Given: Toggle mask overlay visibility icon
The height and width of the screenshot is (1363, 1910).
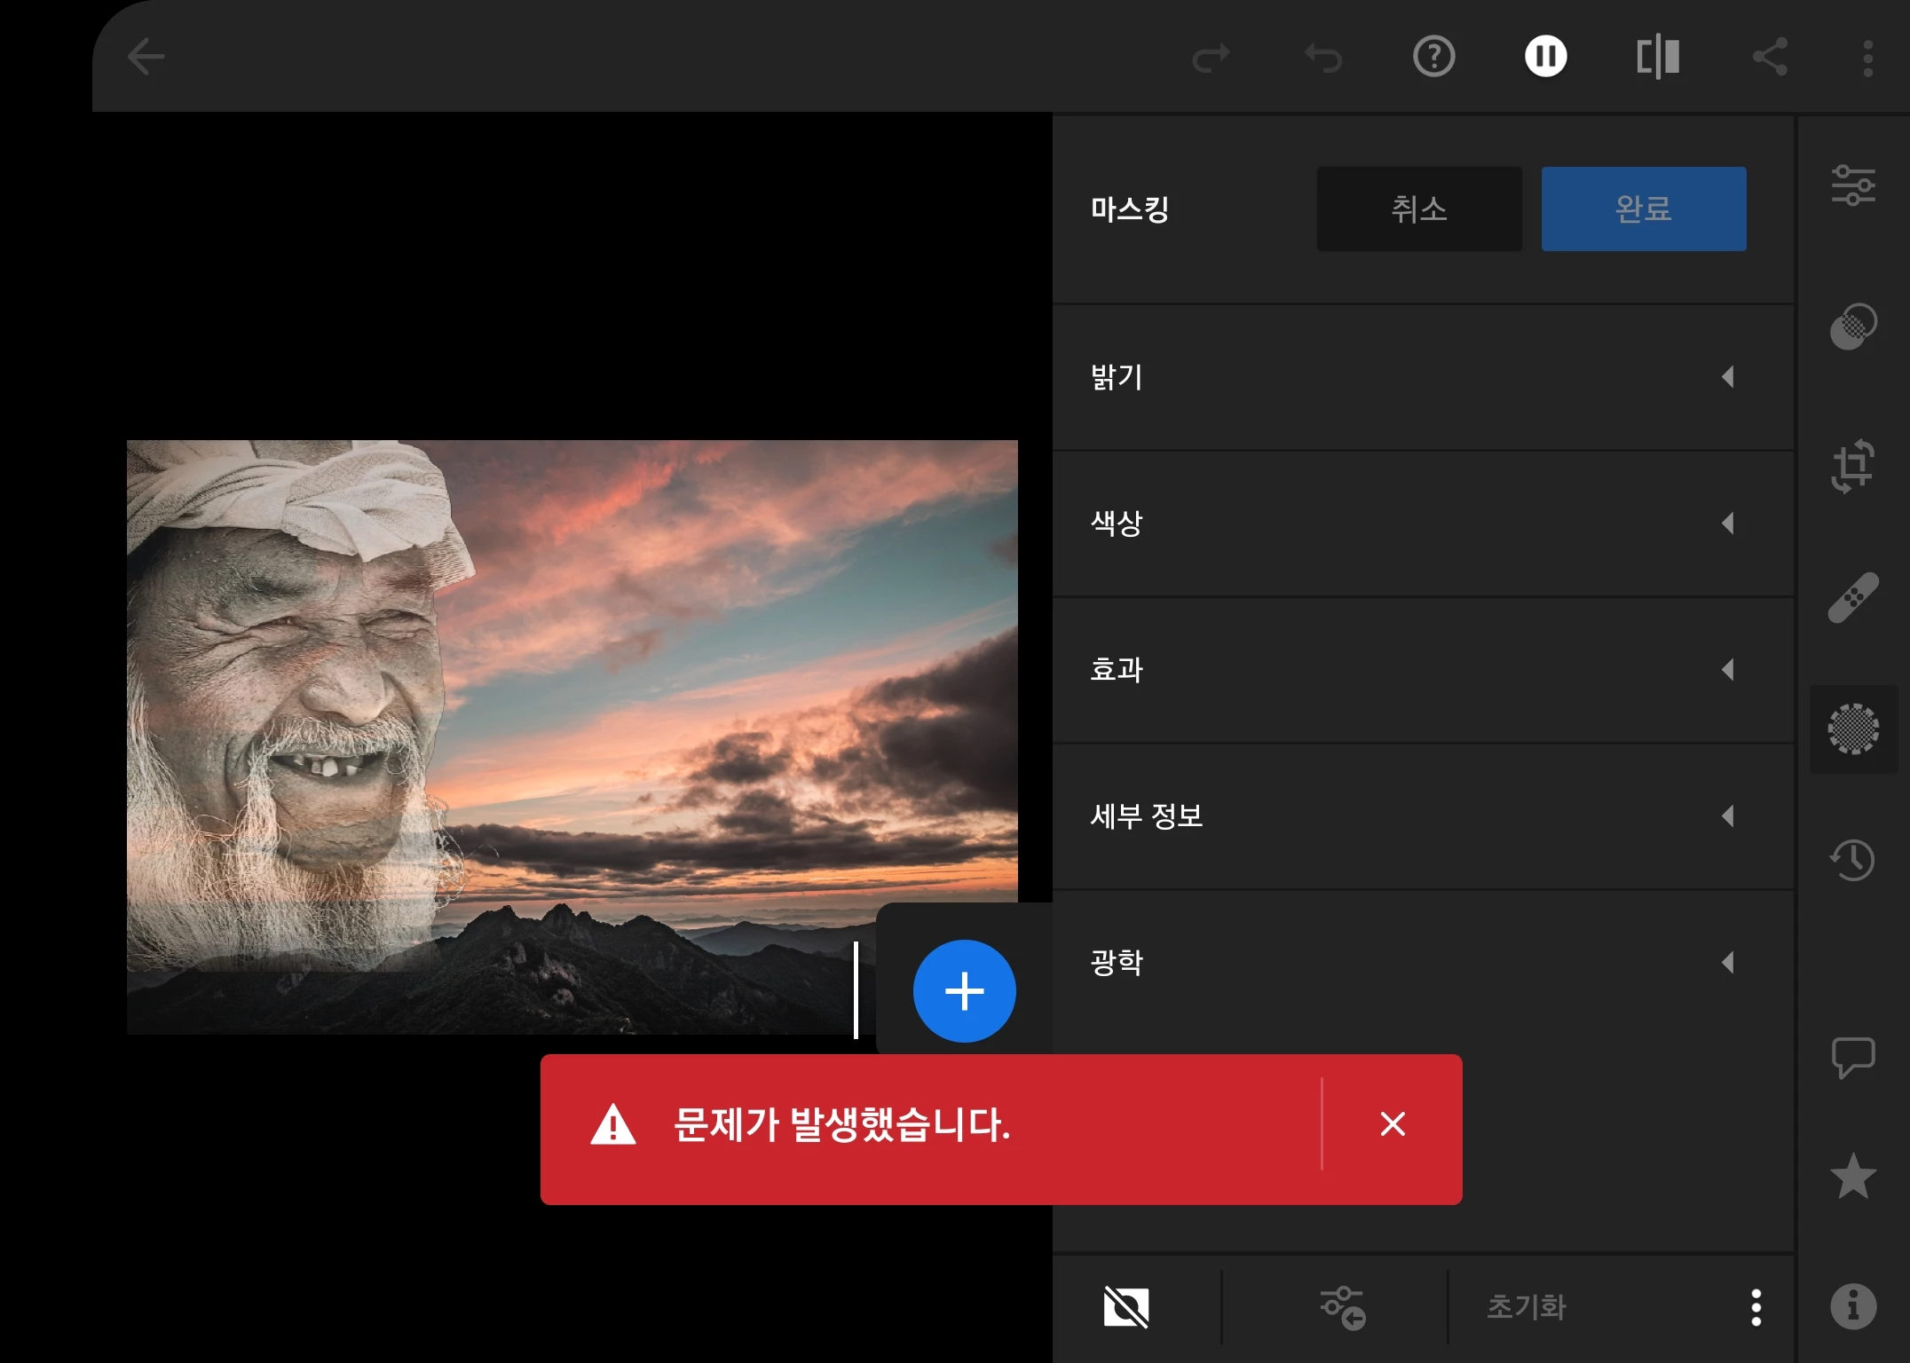Looking at the screenshot, I should pos(1126,1307).
